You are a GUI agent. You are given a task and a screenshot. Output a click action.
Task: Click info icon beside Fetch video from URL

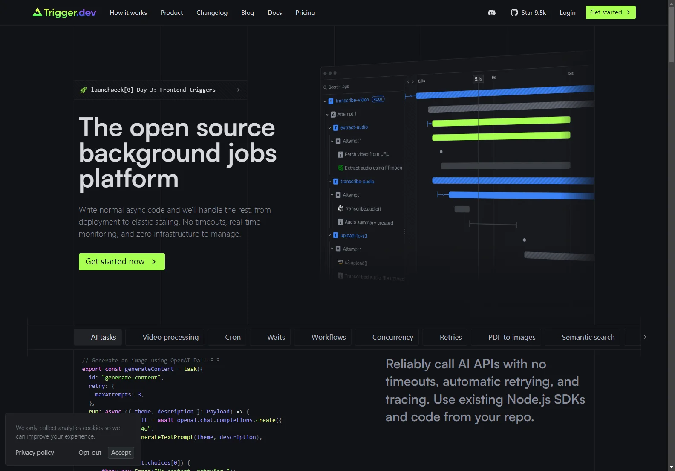point(340,154)
